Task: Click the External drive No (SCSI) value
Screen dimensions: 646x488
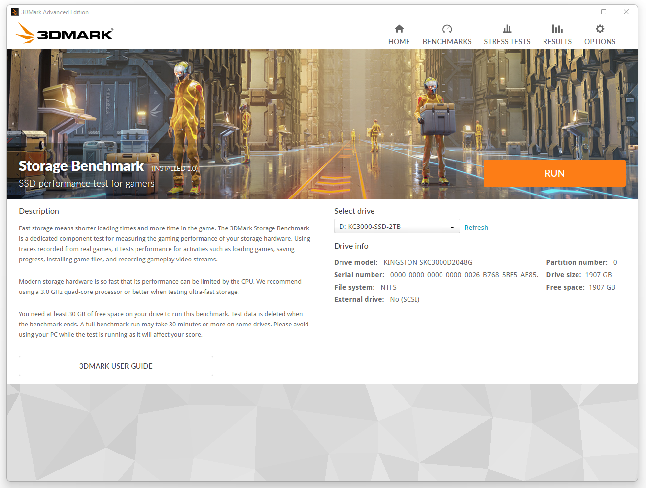Action: click(x=405, y=299)
